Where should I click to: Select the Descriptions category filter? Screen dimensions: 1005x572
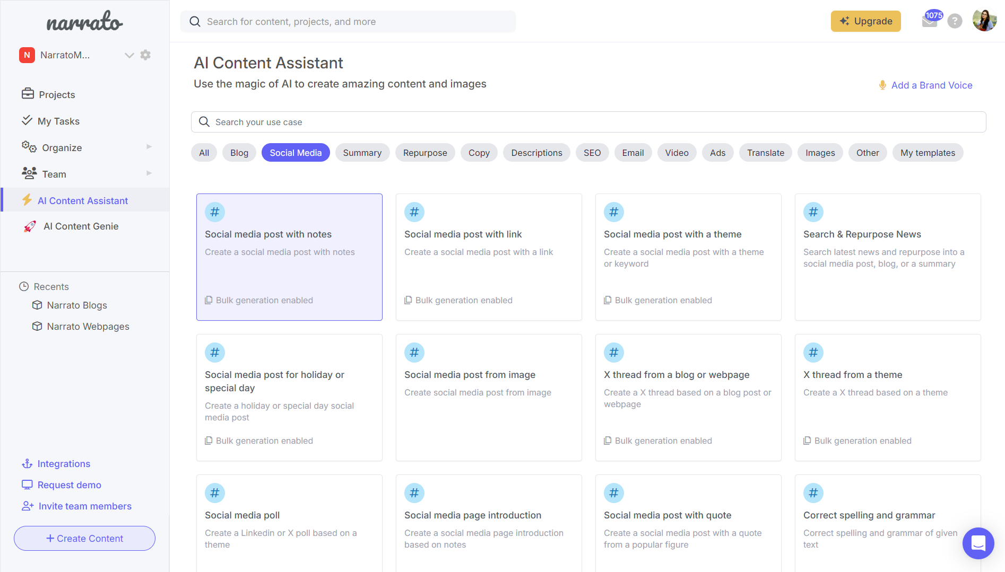[536, 153]
